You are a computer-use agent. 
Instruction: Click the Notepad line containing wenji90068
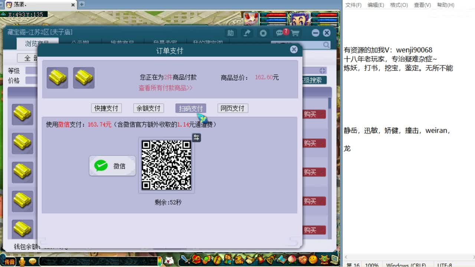[x=388, y=50]
